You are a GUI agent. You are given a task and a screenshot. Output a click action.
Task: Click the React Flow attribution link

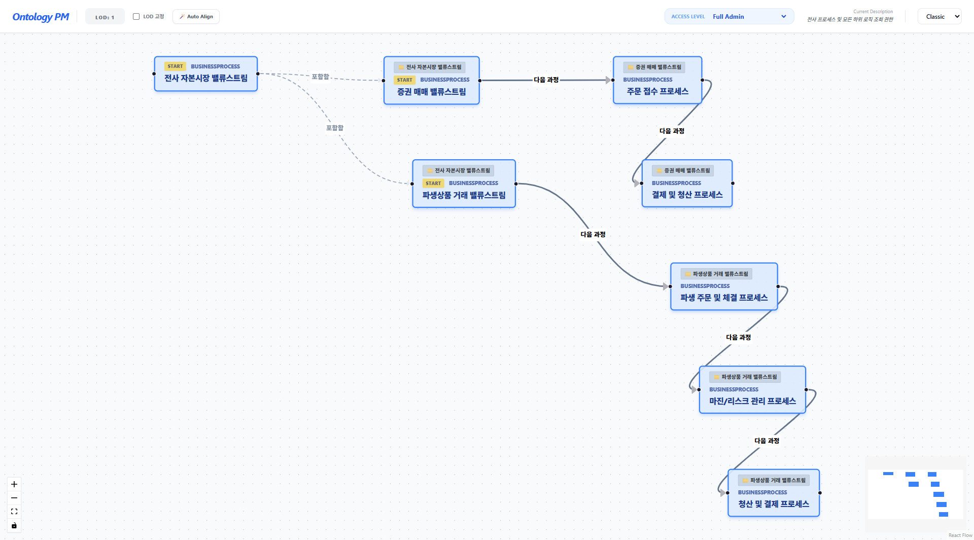point(960,535)
